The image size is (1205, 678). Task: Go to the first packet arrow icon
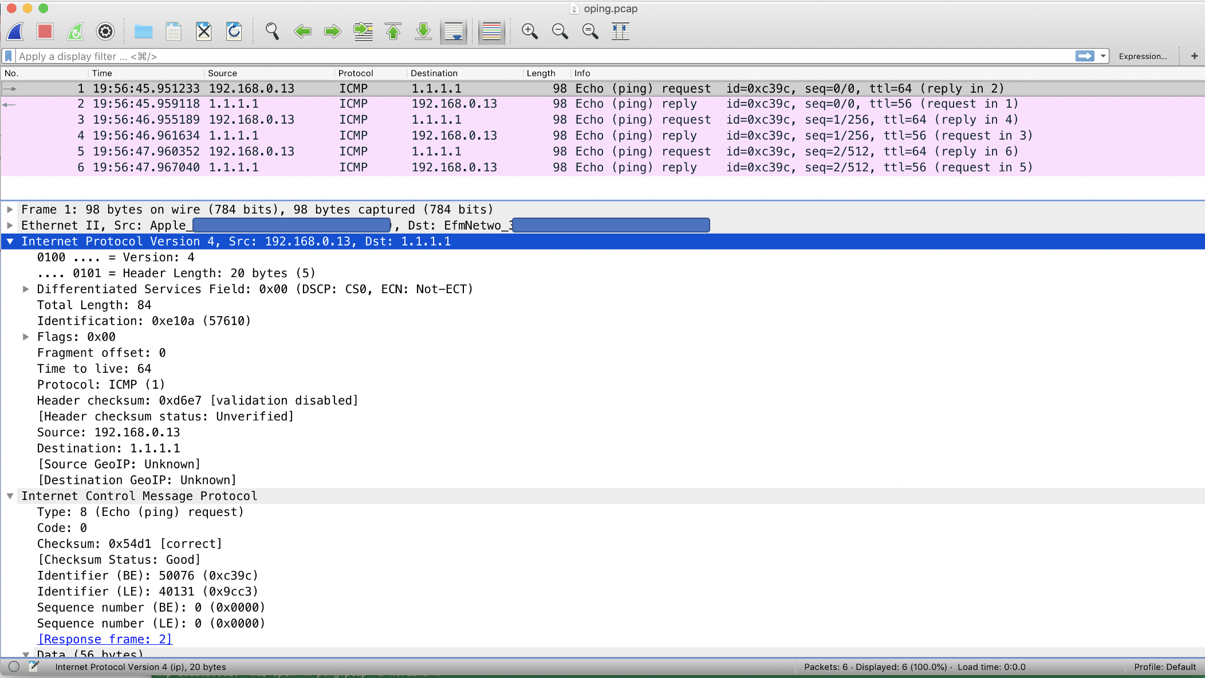393,31
